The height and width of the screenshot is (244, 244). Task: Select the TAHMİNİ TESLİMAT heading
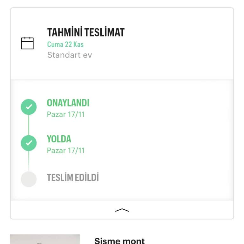[86, 32]
